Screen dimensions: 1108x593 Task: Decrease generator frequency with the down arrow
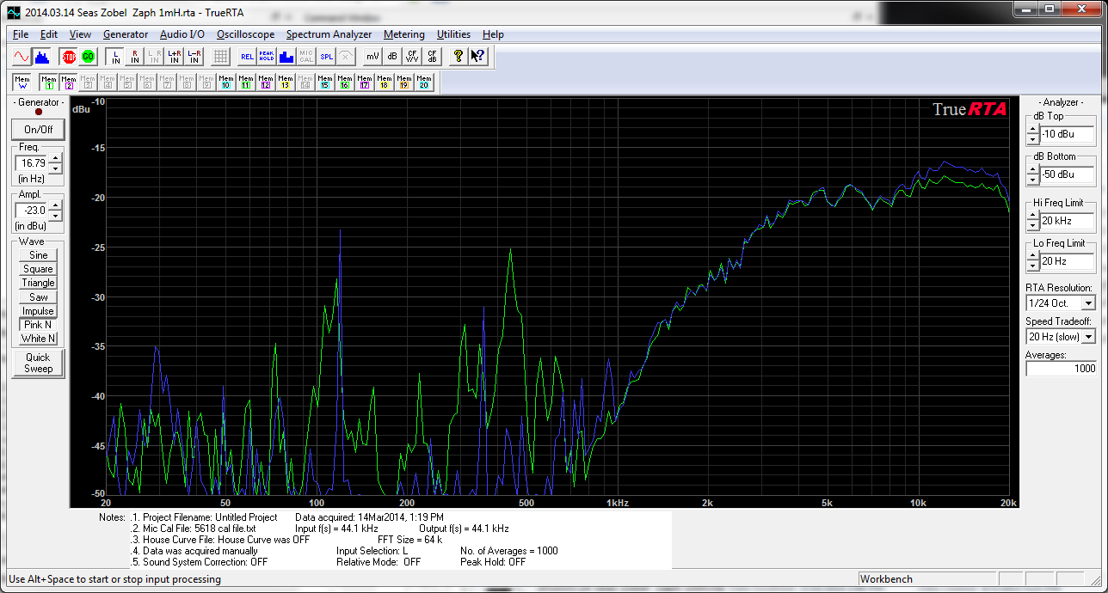click(55, 168)
